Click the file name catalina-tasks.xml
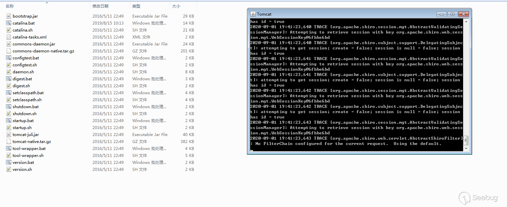The image size is (507, 207). pos(30,37)
